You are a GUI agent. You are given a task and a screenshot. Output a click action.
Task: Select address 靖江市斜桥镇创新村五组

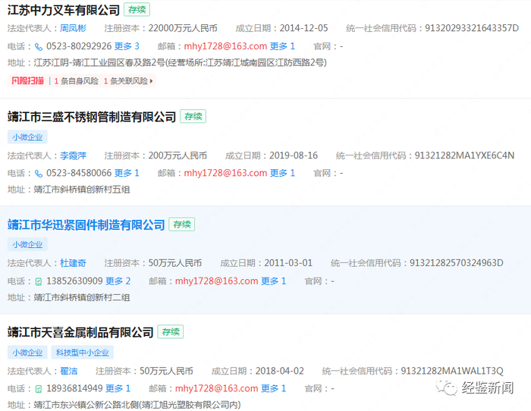click(x=82, y=190)
